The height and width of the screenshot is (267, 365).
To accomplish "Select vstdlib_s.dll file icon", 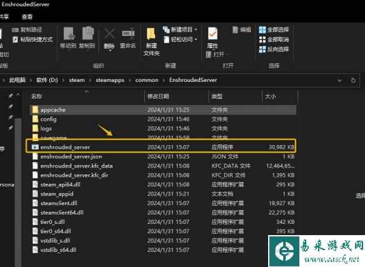I will [x=35, y=240].
